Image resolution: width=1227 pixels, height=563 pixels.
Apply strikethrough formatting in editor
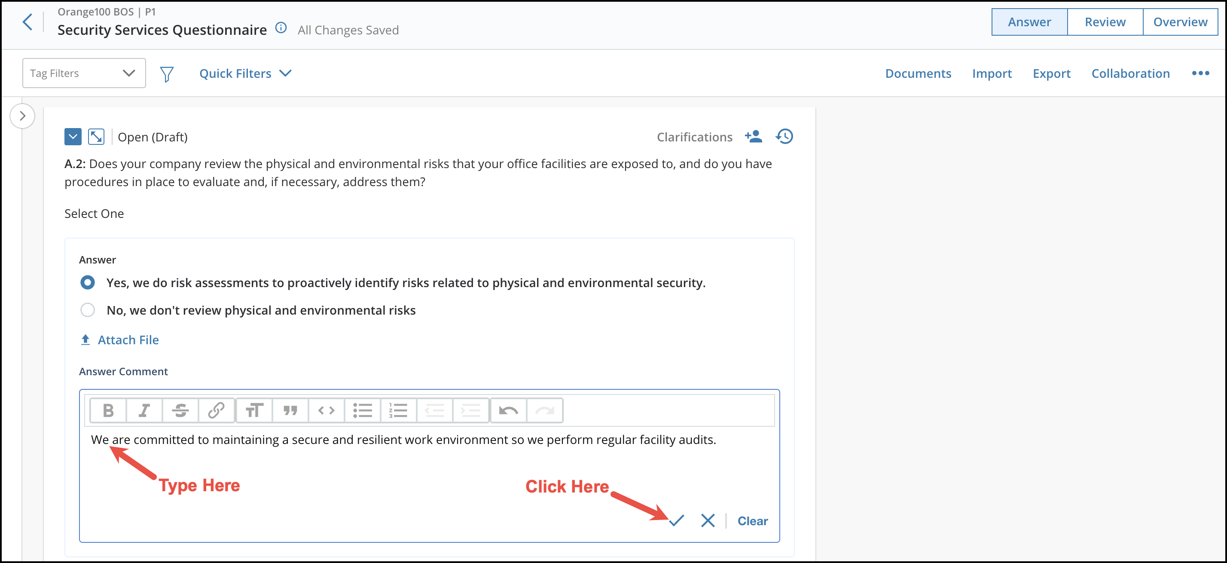click(180, 410)
